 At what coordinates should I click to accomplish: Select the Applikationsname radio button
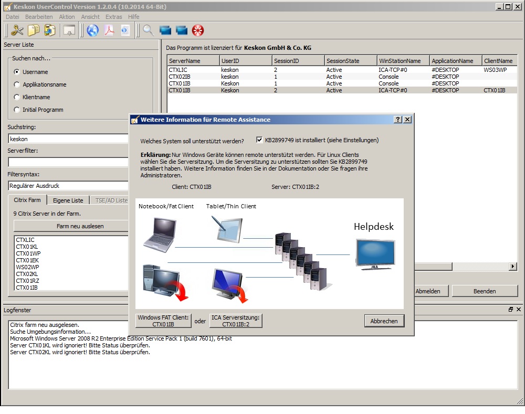click(17, 84)
